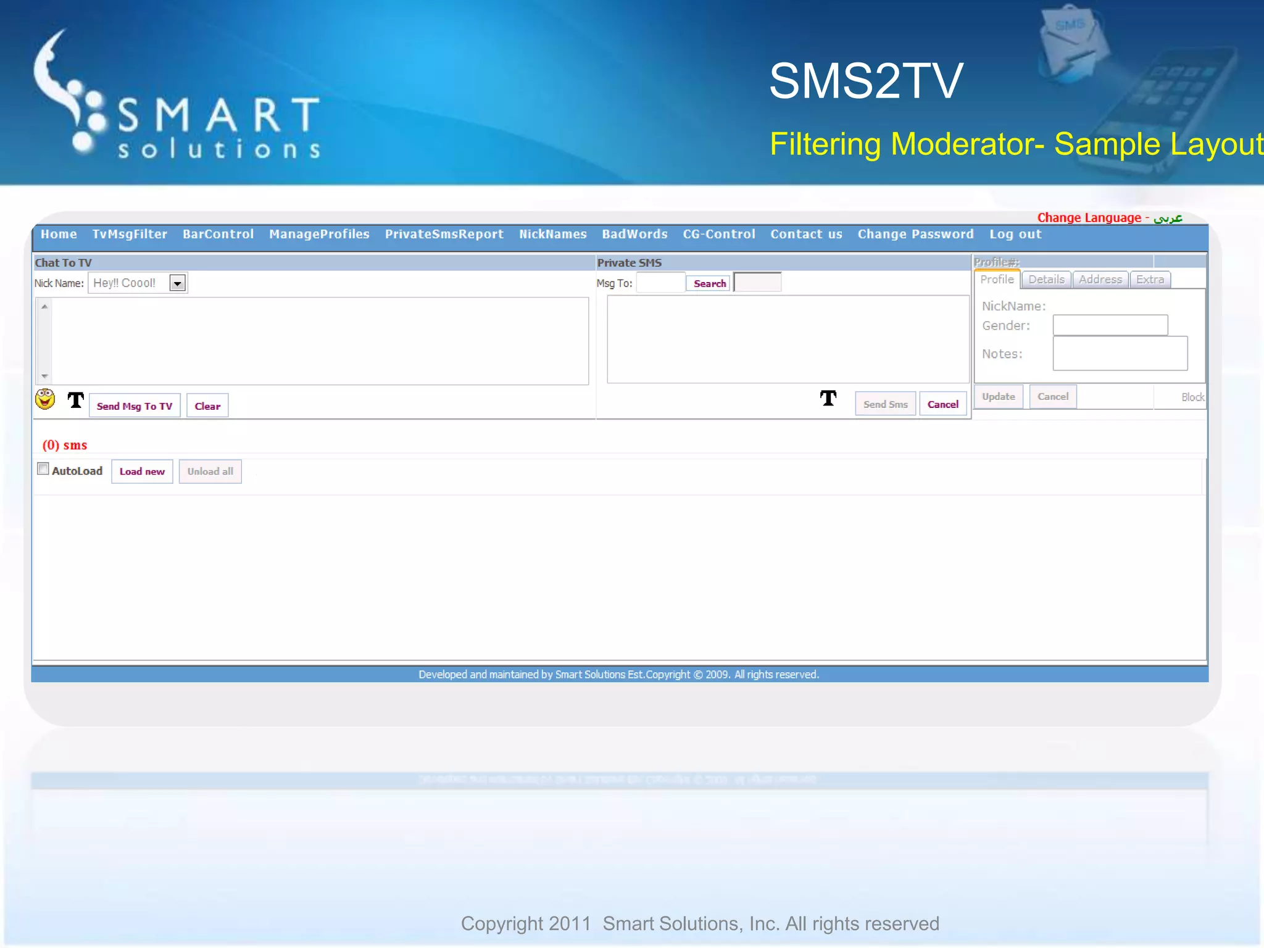1264x948 pixels.
Task: Focus the Gender text field
Action: (1110, 325)
